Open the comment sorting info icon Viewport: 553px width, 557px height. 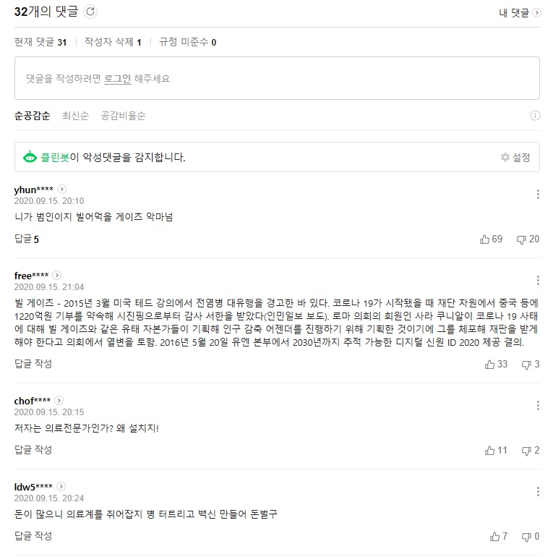(535, 116)
